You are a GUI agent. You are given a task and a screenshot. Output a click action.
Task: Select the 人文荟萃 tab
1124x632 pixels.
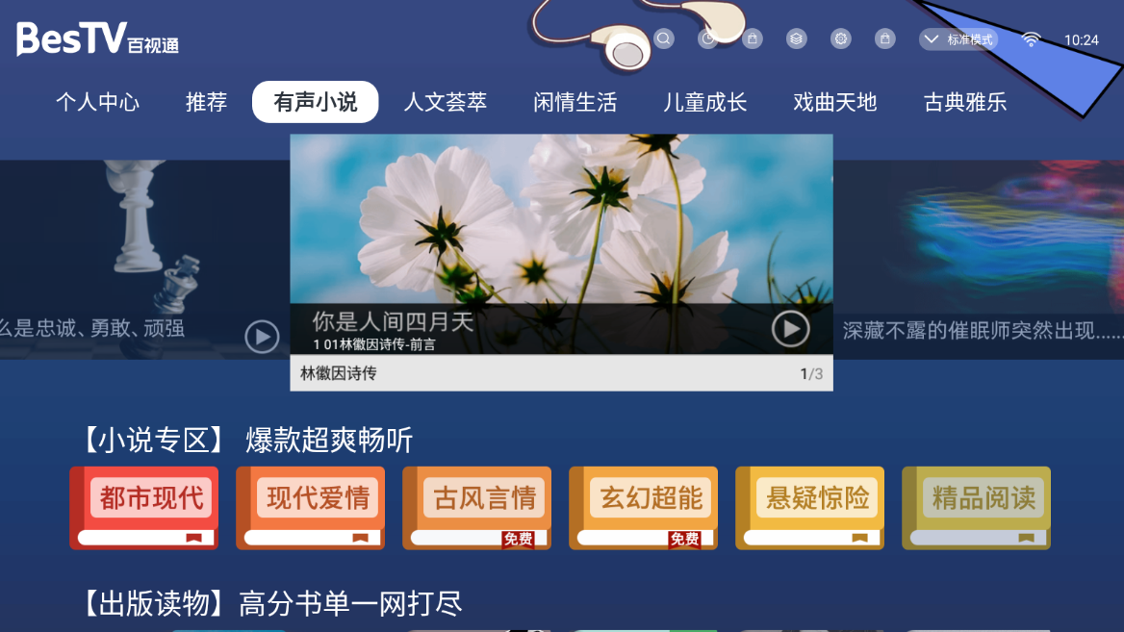pos(446,102)
